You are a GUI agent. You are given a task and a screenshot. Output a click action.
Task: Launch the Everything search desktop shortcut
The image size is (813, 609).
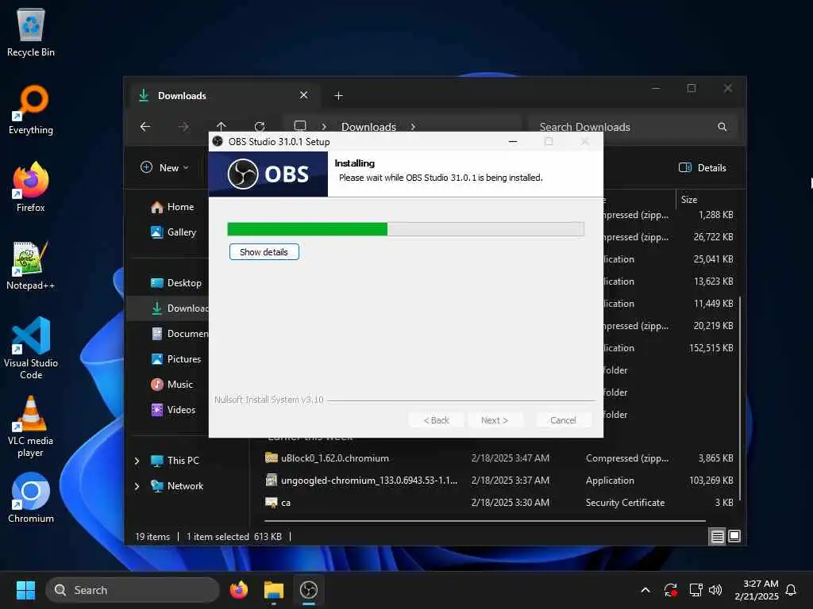pyautogui.click(x=31, y=109)
